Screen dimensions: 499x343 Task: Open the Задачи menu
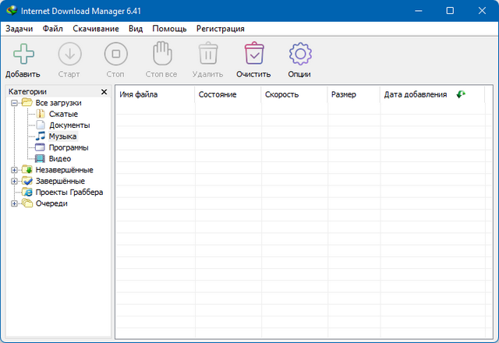pos(19,29)
